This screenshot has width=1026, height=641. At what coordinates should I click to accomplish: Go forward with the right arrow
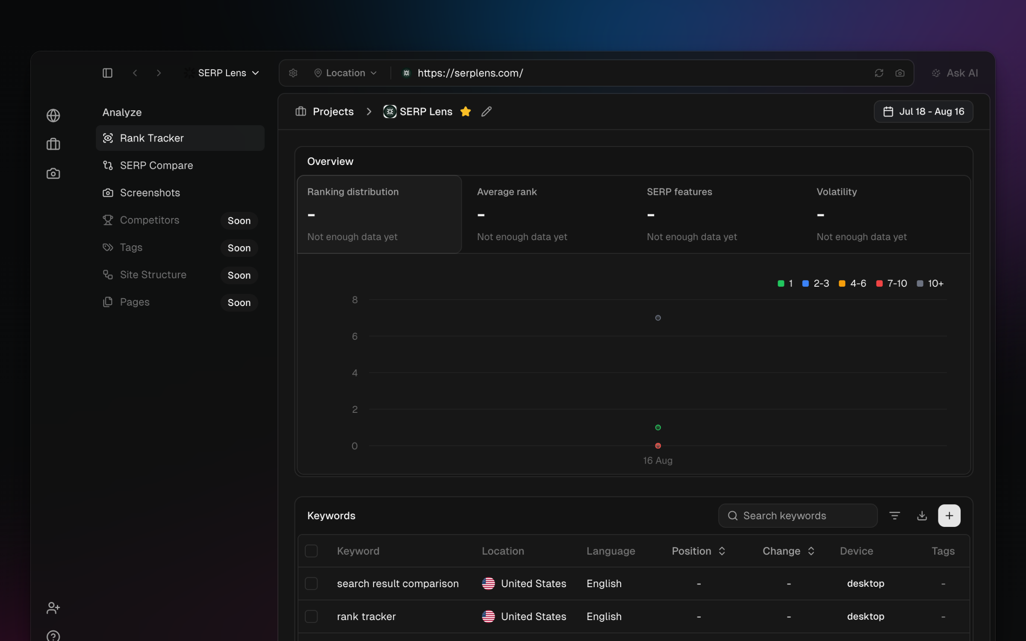click(x=159, y=73)
